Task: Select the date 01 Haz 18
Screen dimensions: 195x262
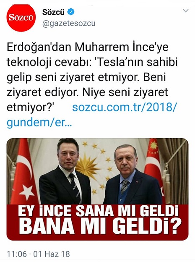Action: point(52,254)
